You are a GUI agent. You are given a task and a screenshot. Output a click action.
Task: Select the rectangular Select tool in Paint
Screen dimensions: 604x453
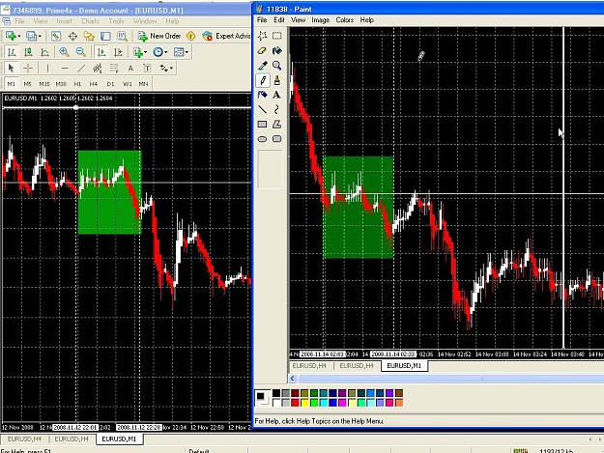tap(277, 36)
